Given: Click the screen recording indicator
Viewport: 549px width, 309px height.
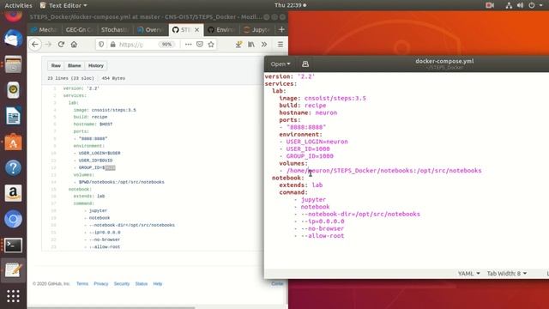Looking at the screenshot, I should point(490,5).
